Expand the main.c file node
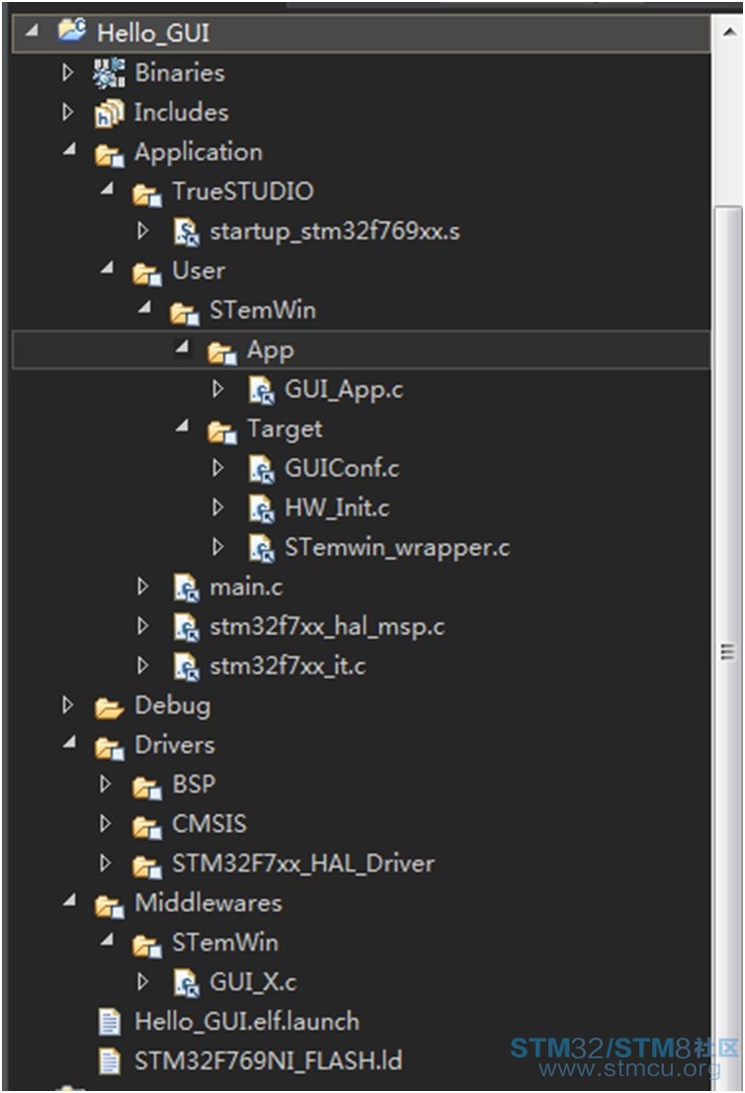This screenshot has height=1093, width=745. [x=142, y=587]
